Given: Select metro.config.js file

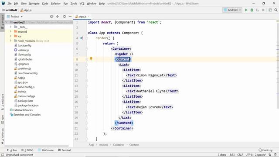Looking at the screenshot, I should (x=26, y=96).
